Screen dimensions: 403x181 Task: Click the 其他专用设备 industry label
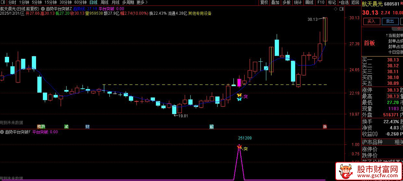pyautogui.click(x=200, y=13)
